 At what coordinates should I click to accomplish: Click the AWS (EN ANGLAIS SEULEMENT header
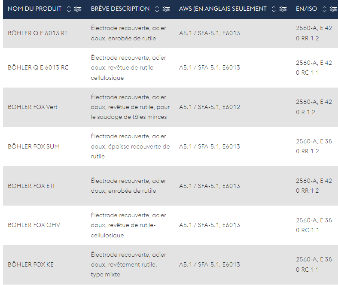[x=222, y=9]
